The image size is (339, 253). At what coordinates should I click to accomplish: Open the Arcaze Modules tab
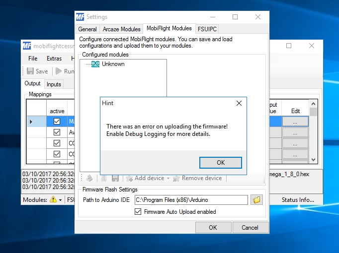(x=121, y=29)
